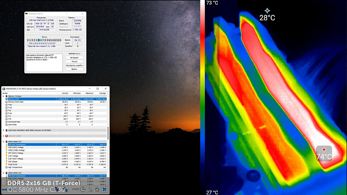Viewport: 347px width, 195px height.
Task: Click Настроить и выйти button in TestMem5
Action: click(74, 65)
